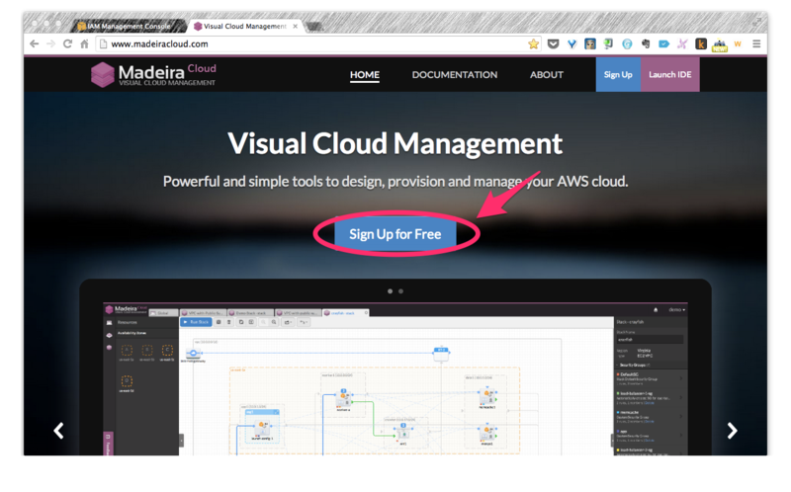Open the Chrome hamburger menu
Screen dimensions: 791x492
(x=756, y=43)
